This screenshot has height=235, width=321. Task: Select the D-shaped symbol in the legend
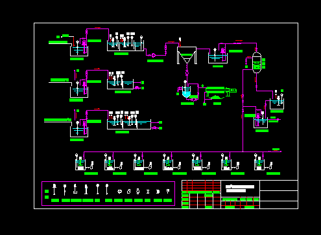[158, 192]
